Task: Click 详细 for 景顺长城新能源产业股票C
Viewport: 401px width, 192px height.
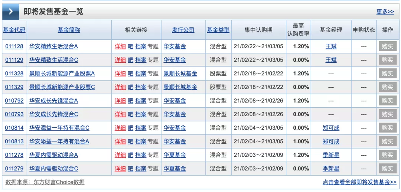Action: click(x=120, y=87)
